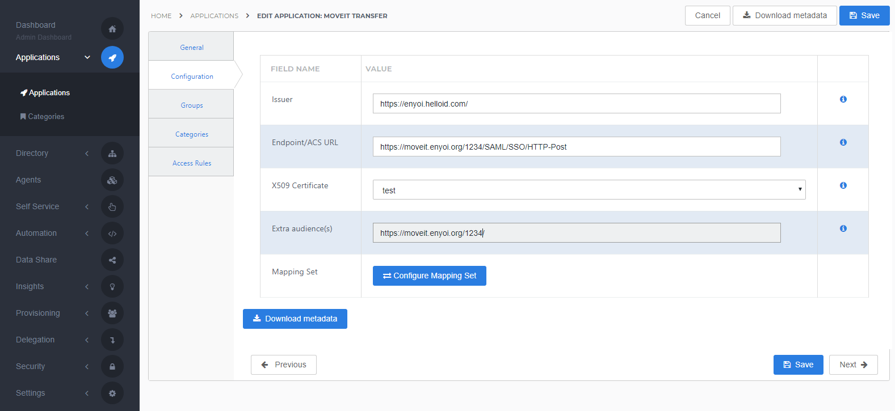Select Applications submenu item
895x411 pixels.
tap(45, 92)
